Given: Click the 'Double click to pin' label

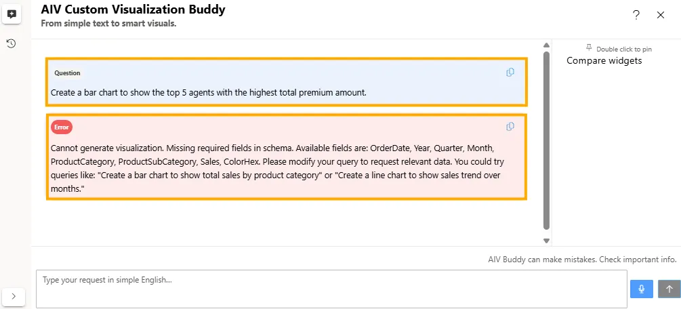Looking at the screenshot, I should tap(623, 49).
